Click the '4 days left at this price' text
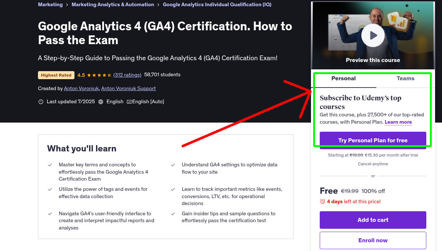 click(354, 201)
